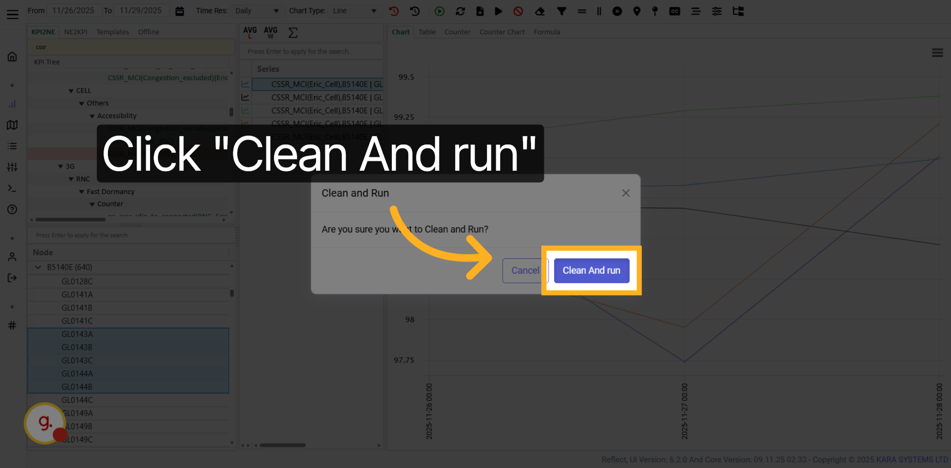Click the centered lines legend icon
Image resolution: width=951 pixels, height=468 pixels.
coord(696,11)
